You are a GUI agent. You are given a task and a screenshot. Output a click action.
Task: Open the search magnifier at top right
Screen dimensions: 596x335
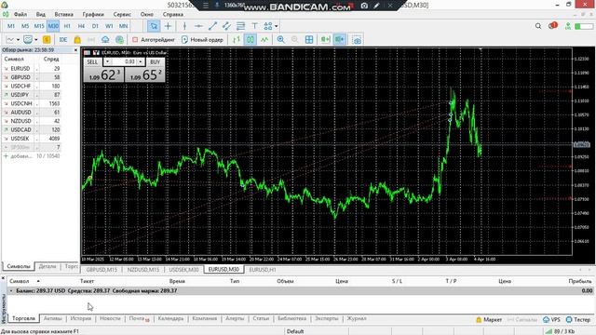point(538,26)
